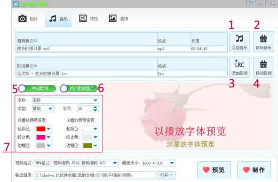Pick the pink played 终止色 swatch
The width and height of the screenshot is (278, 182).
click(x=41, y=137)
